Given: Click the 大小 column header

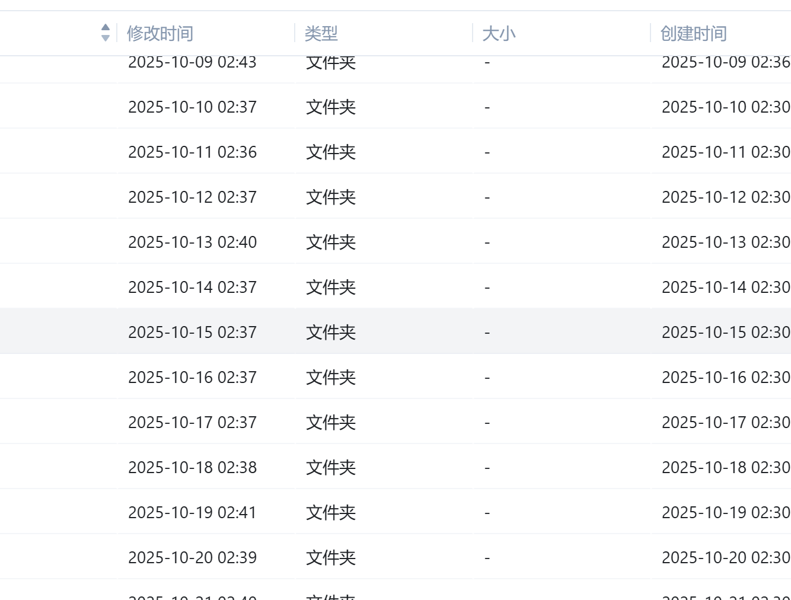Looking at the screenshot, I should [x=499, y=33].
